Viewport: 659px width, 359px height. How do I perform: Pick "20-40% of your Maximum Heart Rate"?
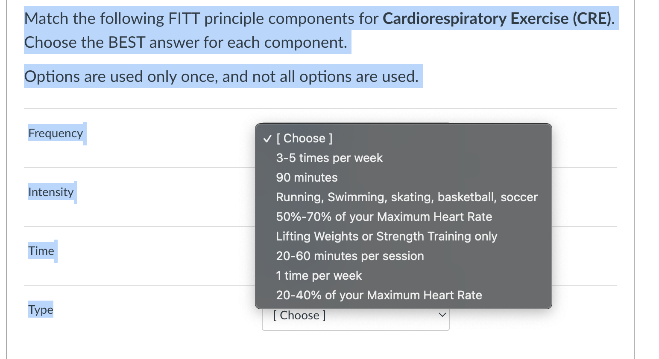[x=378, y=295]
